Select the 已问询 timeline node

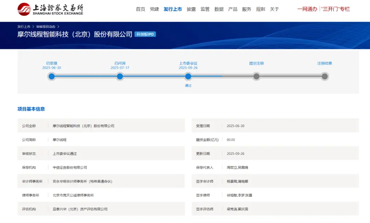click(x=120, y=76)
